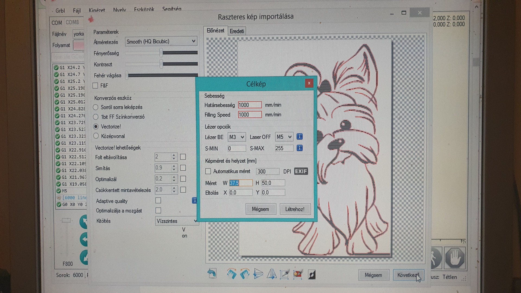The width and height of the screenshot is (521, 293).
Task: Toggle the Adaptive quality checkbox
Action: point(158,200)
